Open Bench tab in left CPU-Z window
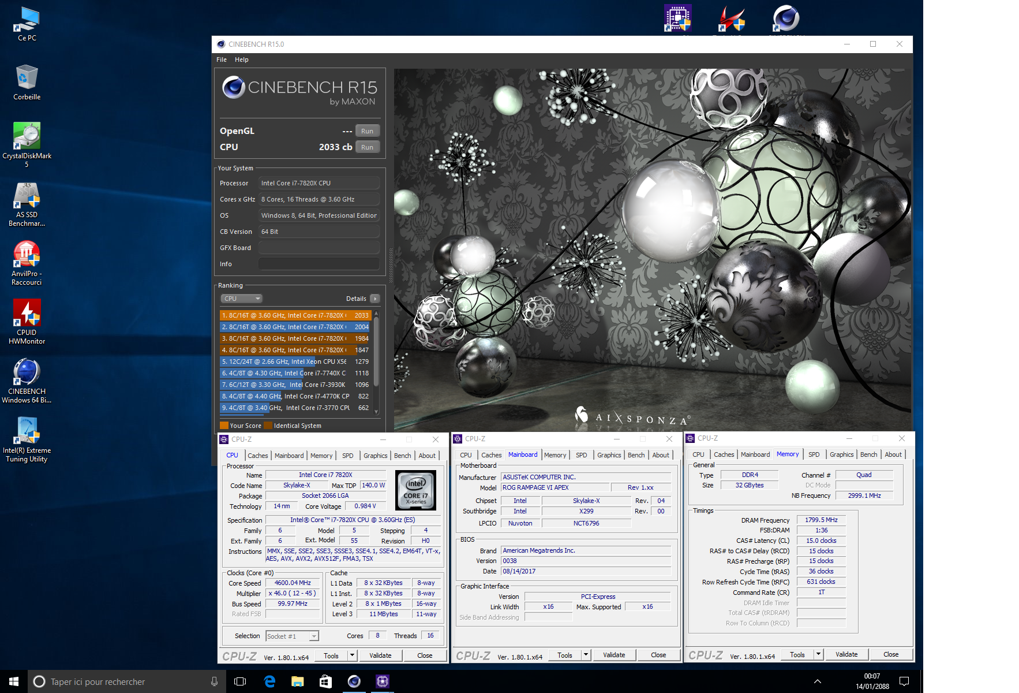 coord(403,456)
